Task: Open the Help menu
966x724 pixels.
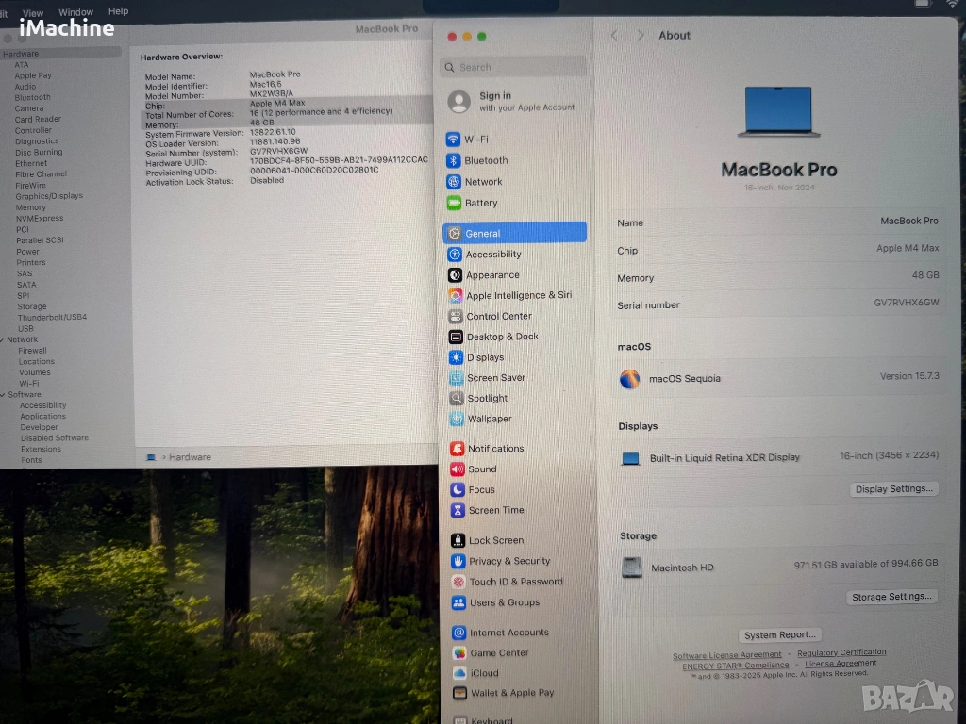Action: (119, 11)
